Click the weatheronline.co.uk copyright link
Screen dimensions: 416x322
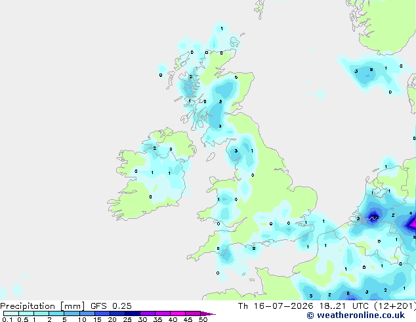tap(356, 315)
